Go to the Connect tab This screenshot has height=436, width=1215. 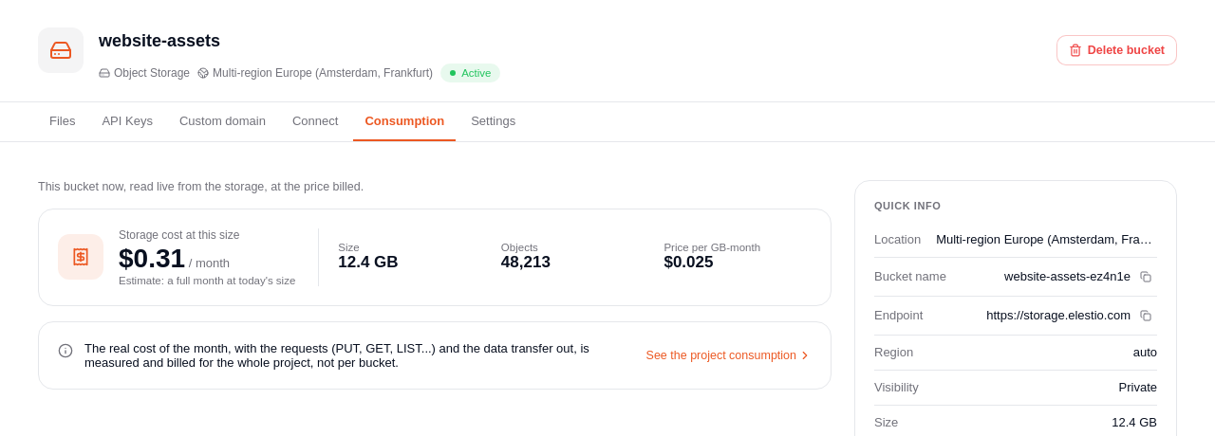click(315, 121)
